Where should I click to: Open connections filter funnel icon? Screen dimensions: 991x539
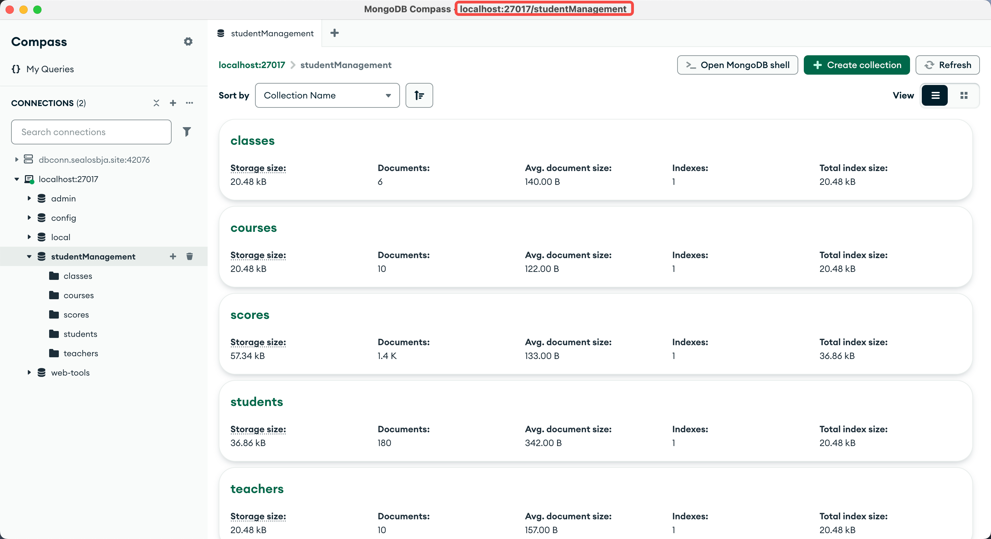point(187,132)
